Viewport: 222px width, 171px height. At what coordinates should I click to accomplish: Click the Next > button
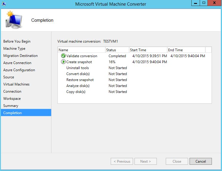click(146, 161)
